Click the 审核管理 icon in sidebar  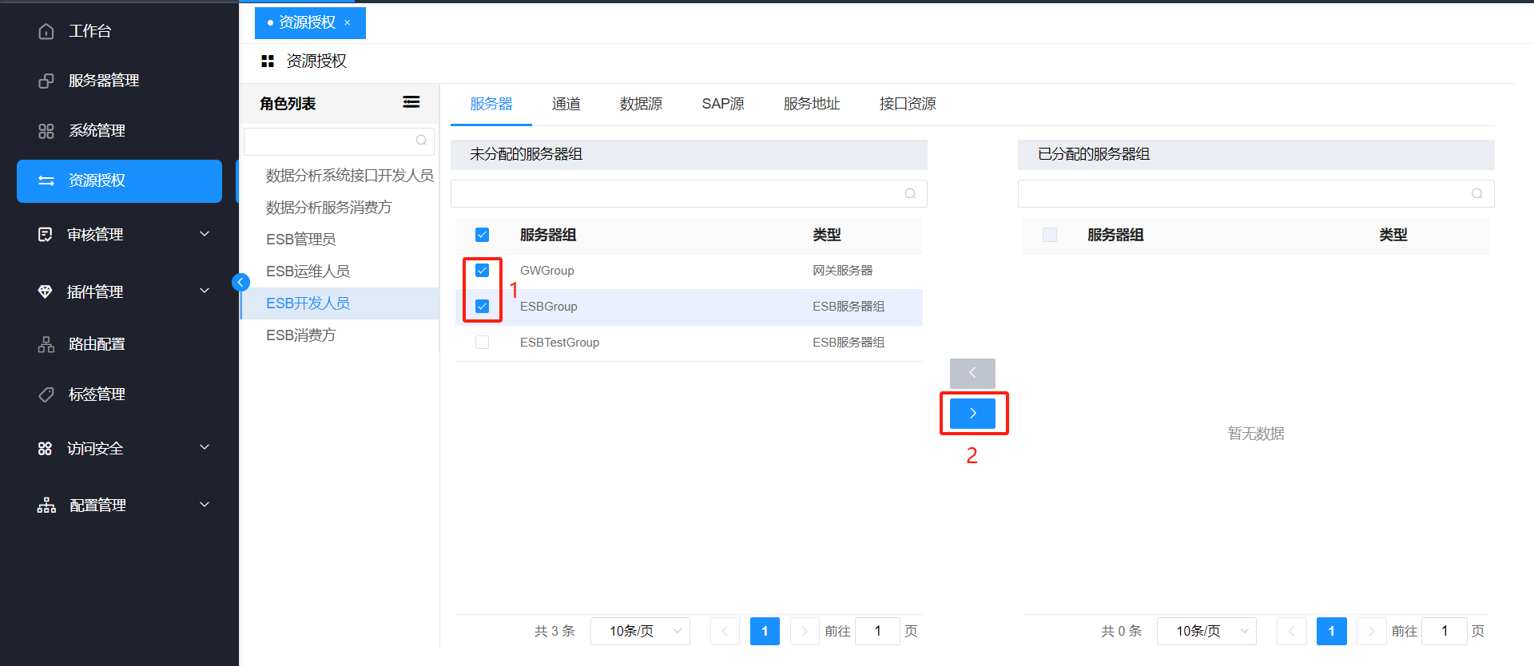click(45, 234)
